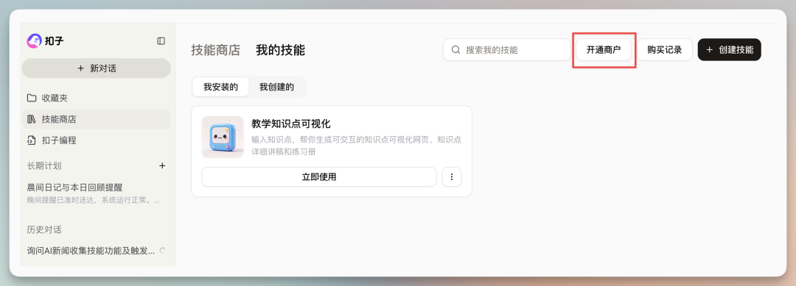Open the 晨间日记与本日回顾提醒 plan
Screen dimensions: 796x286
[97, 193]
